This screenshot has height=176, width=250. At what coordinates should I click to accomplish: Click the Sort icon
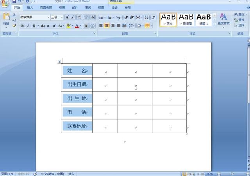click(146, 17)
